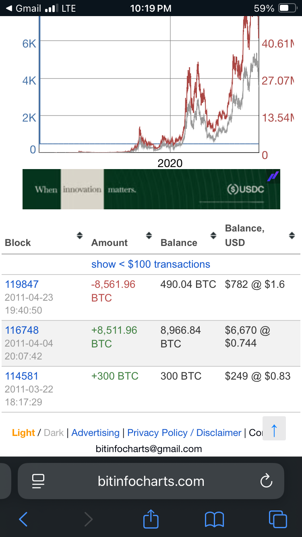Screen dimensions: 302x537
Task: Sort table by Block column
Action: point(80,235)
